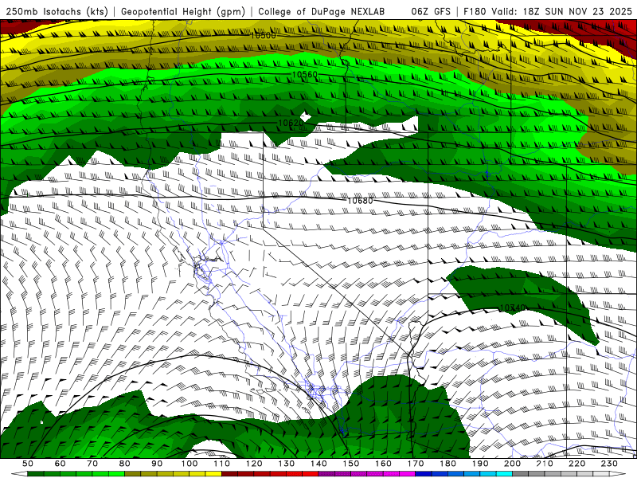Click the dark blue swatch just right of 170
The width and height of the screenshot is (637, 478).
click(424, 474)
